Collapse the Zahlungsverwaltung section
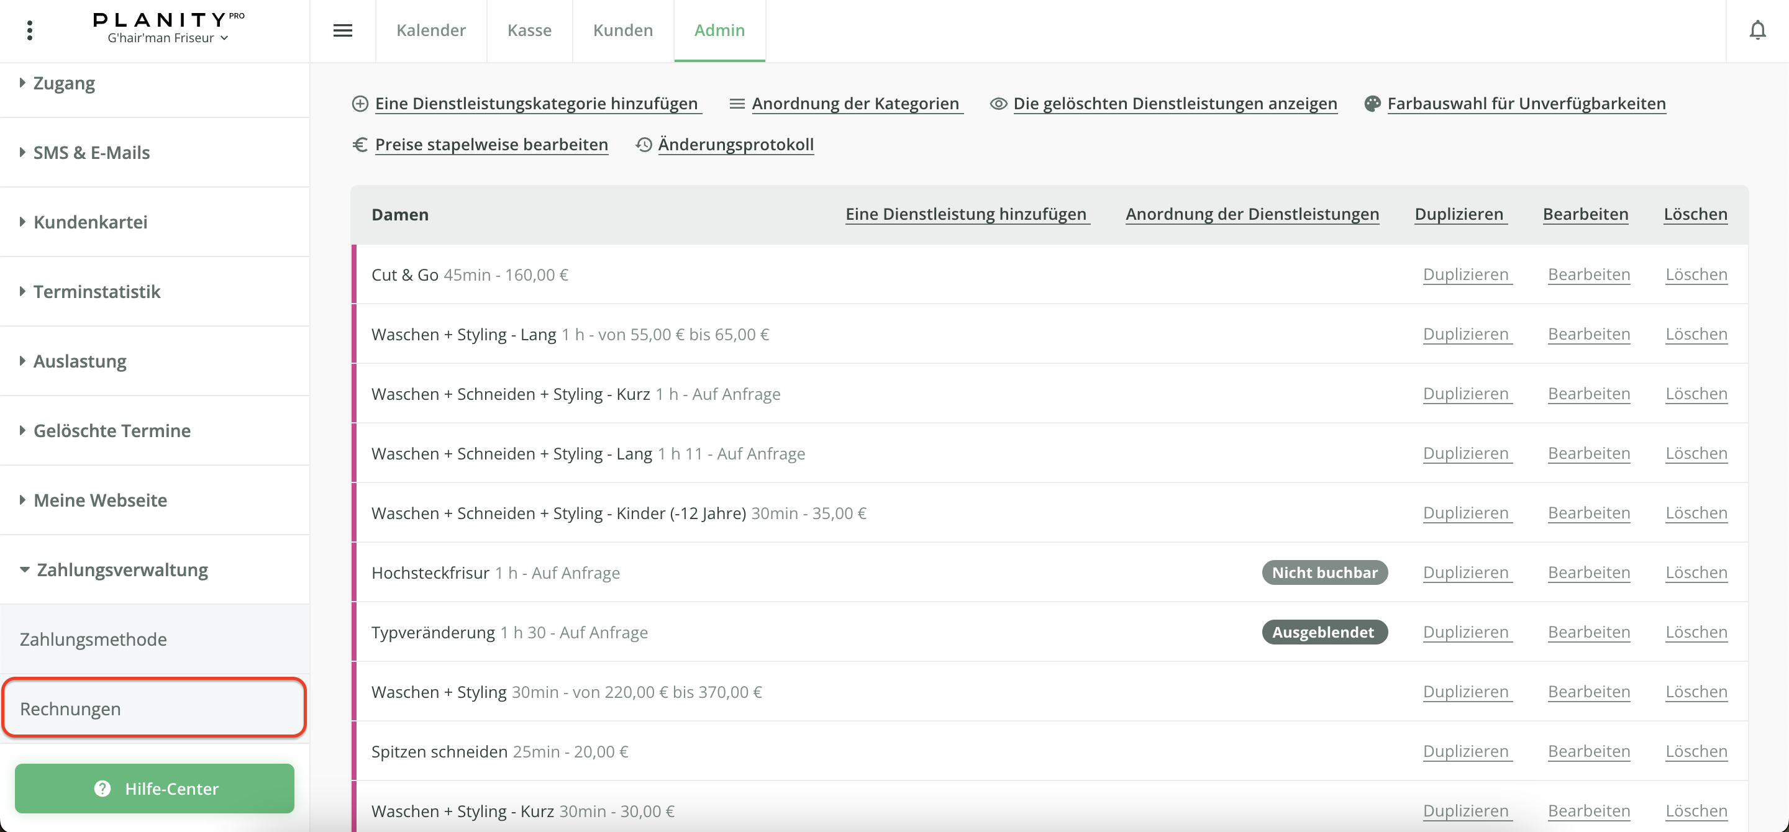 coord(122,570)
